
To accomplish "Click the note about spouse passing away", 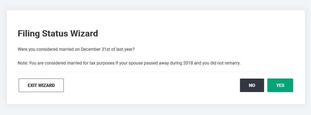I will [x=129, y=63].
